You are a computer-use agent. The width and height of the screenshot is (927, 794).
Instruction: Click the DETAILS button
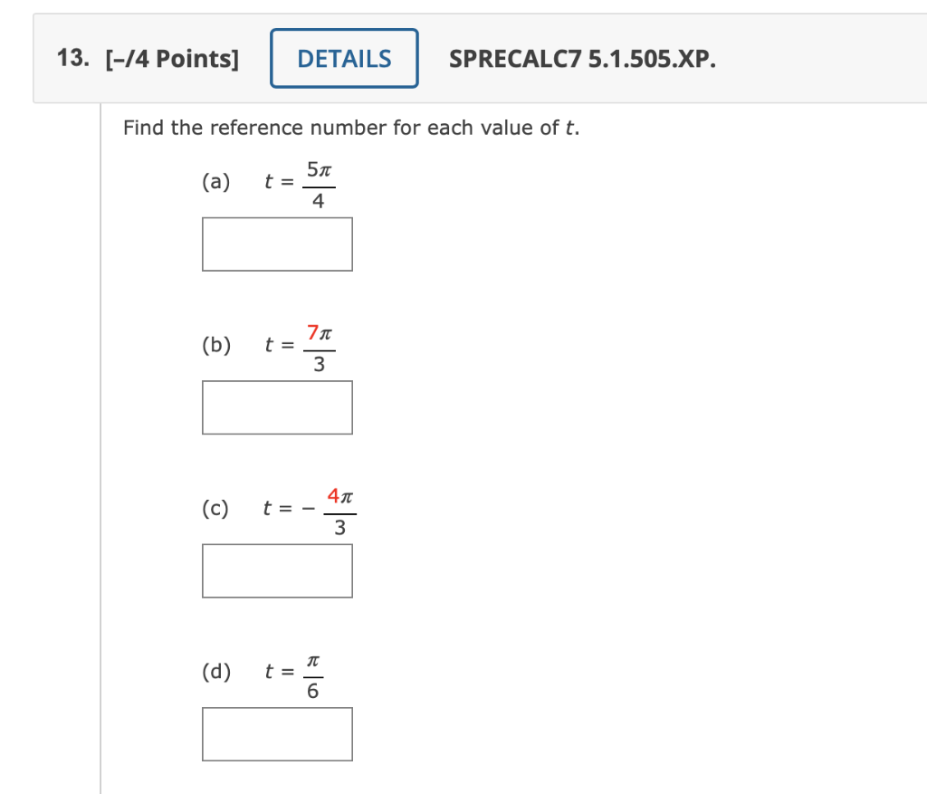point(343,57)
